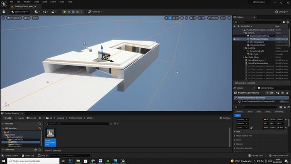Open the Help menu
This screenshot has width=291, height=164.
point(70,2)
